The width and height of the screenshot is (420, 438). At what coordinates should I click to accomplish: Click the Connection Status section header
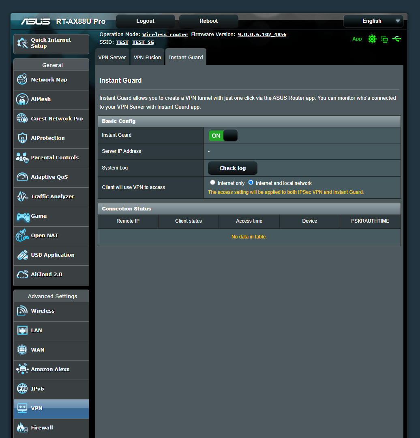coord(249,209)
